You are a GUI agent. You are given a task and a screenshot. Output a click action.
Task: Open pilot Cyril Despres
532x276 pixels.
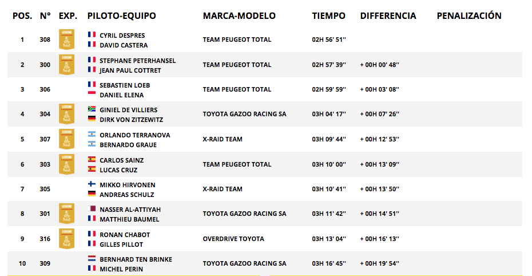coord(122,36)
